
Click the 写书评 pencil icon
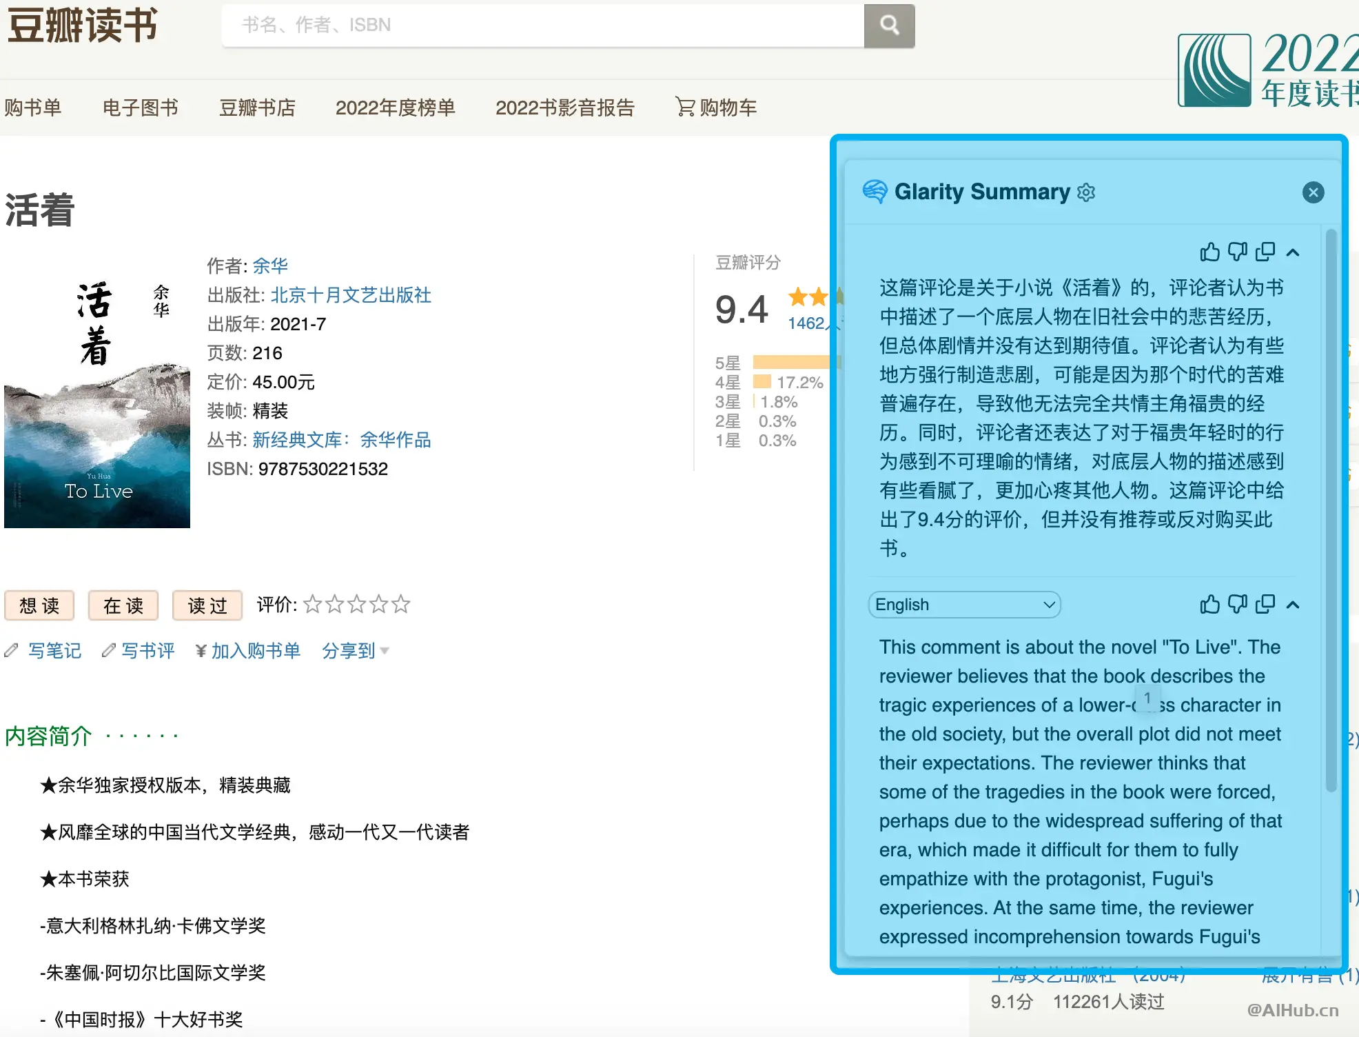(108, 650)
